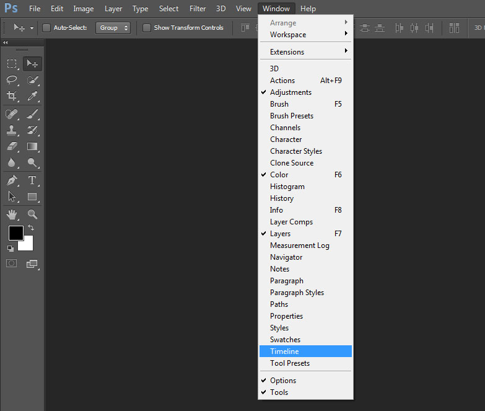Click the auto-align layers icon
Screen dimensions: 485x411
(x=454, y=28)
